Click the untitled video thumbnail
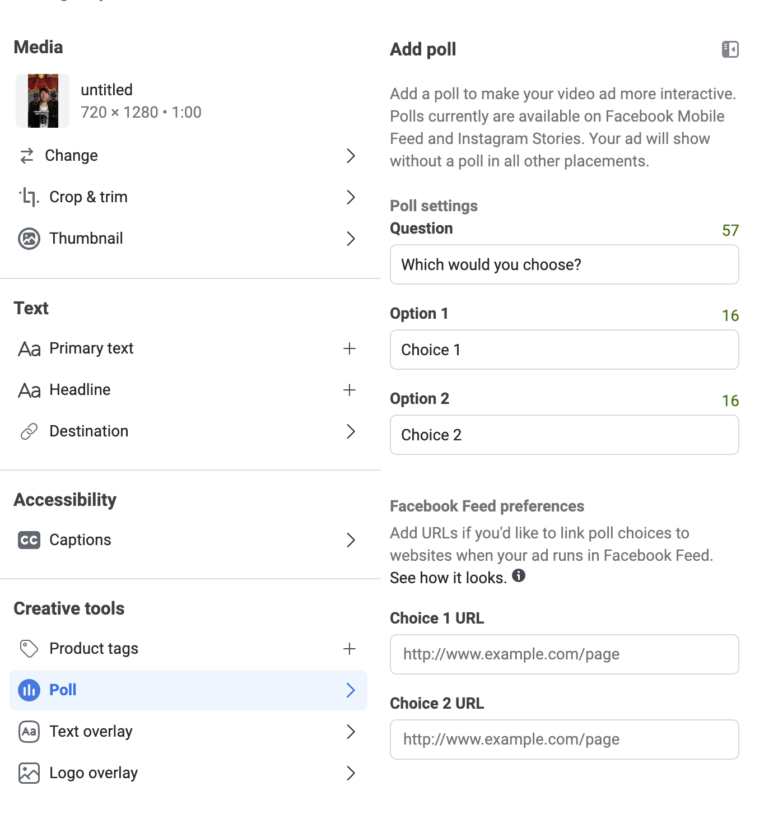 (x=43, y=101)
